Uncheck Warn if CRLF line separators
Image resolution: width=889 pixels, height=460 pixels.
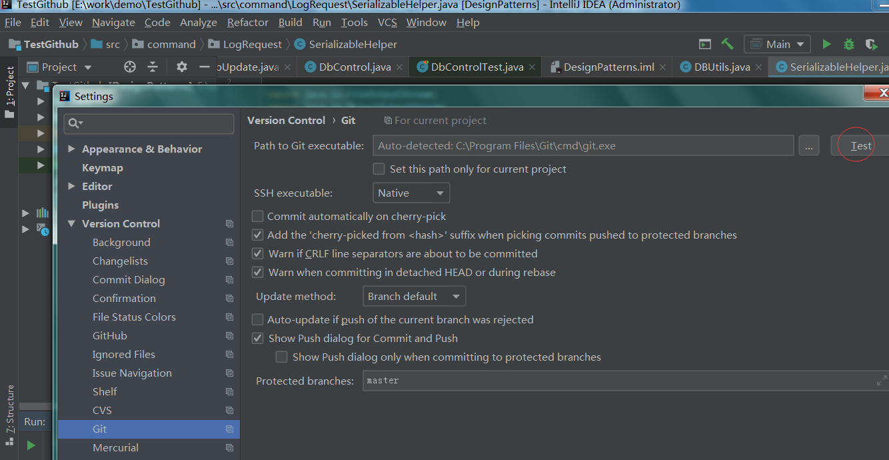pyautogui.click(x=257, y=254)
